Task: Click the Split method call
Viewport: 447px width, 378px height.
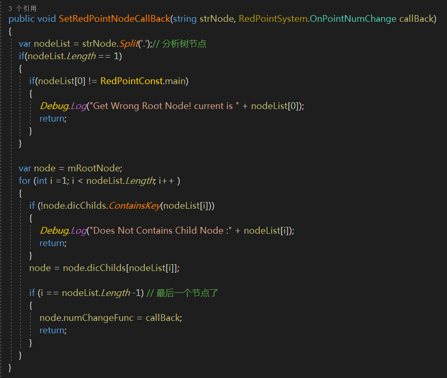Action: pyautogui.click(x=129, y=44)
